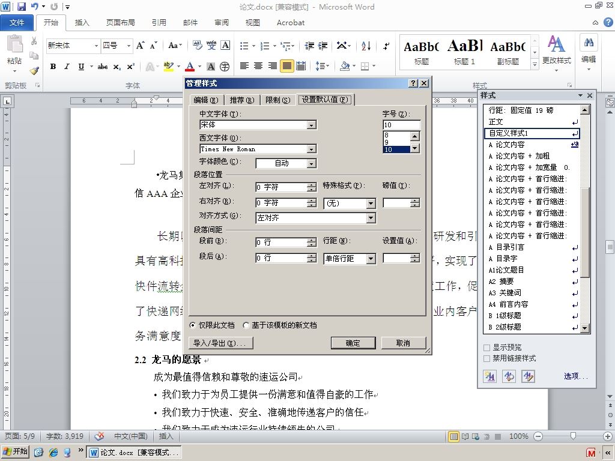Open Style Inspector icon in Styles pane
Image resolution: width=615 pixels, height=461 pixels.
pos(509,376)
